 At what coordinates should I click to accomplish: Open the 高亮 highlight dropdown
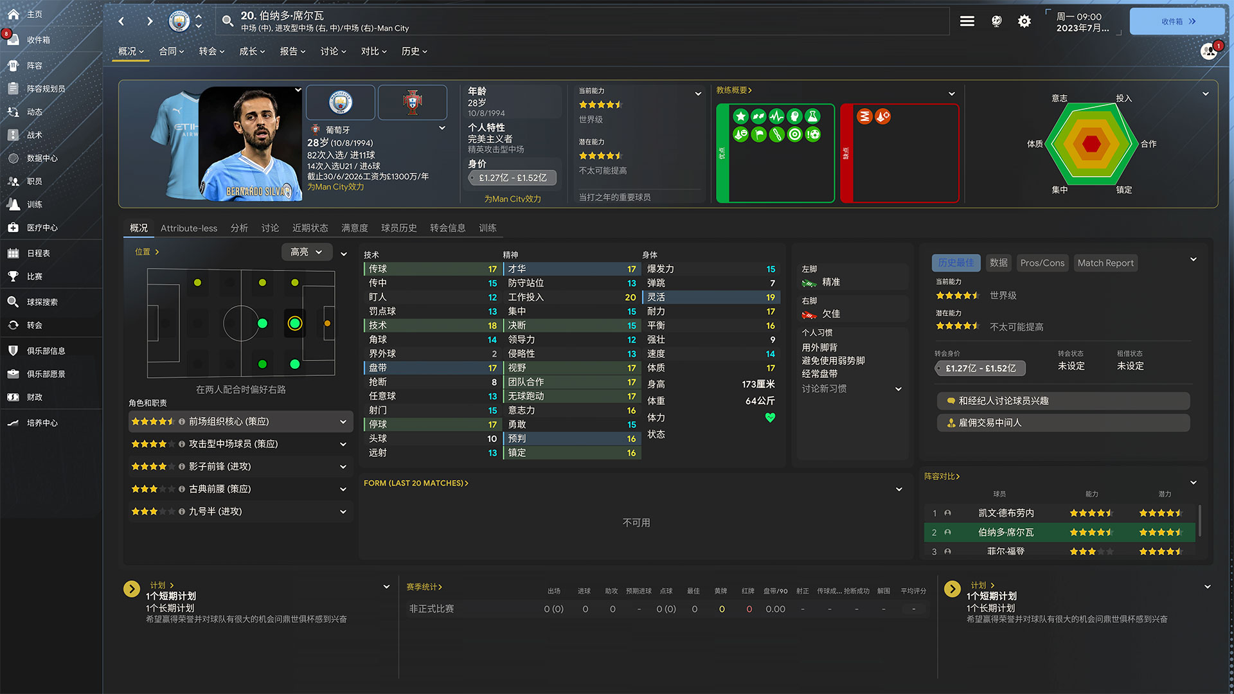(x=307, y=252)
